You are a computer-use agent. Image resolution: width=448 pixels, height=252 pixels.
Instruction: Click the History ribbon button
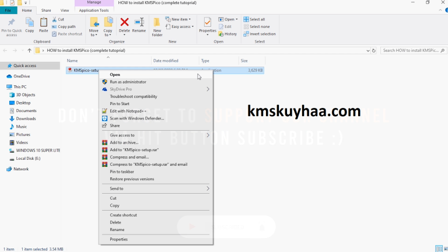tap(228, 34)
